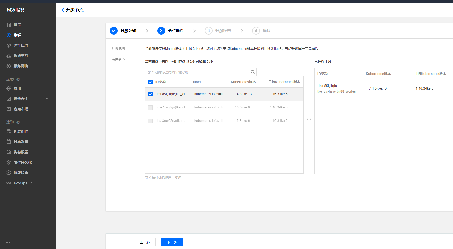Click chevron after 升级设置 step
The height and width of the screenshot is (249, 453).
[x=242, y=31]
